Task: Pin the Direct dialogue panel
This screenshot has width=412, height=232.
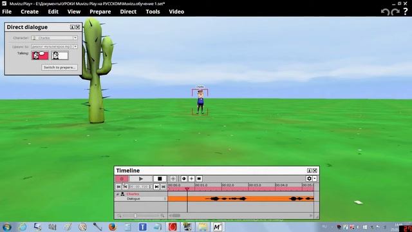Action: [72, 27]
